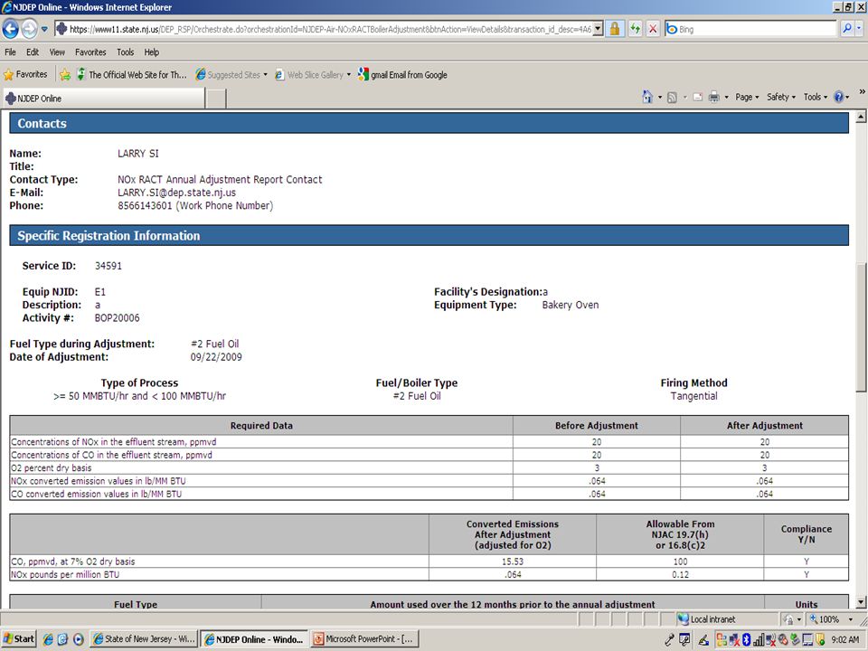Click the Read Mail envelope icon

(x=697, y=98)
